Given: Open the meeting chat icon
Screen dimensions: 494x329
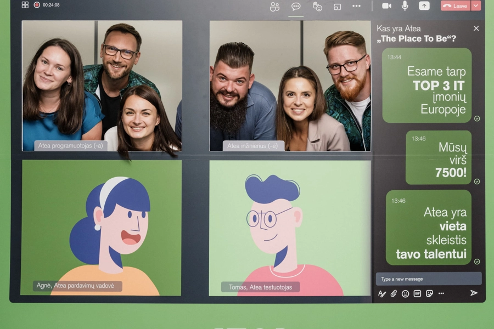Looking at the screenshot, I should click(296, 6).
